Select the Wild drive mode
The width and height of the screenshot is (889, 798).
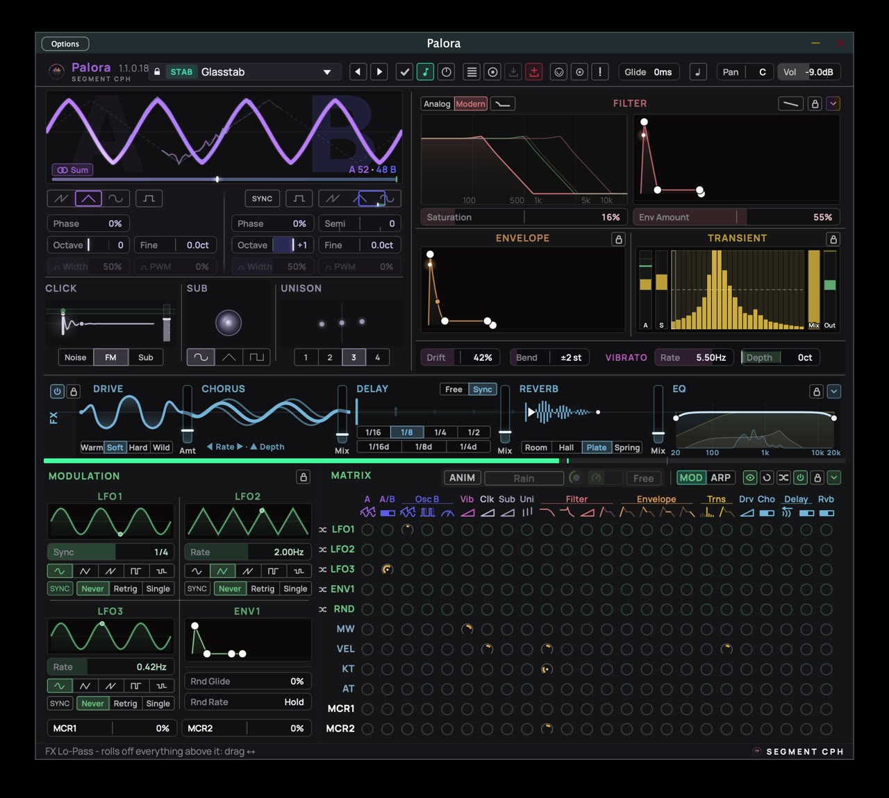(x=162, y=448)
